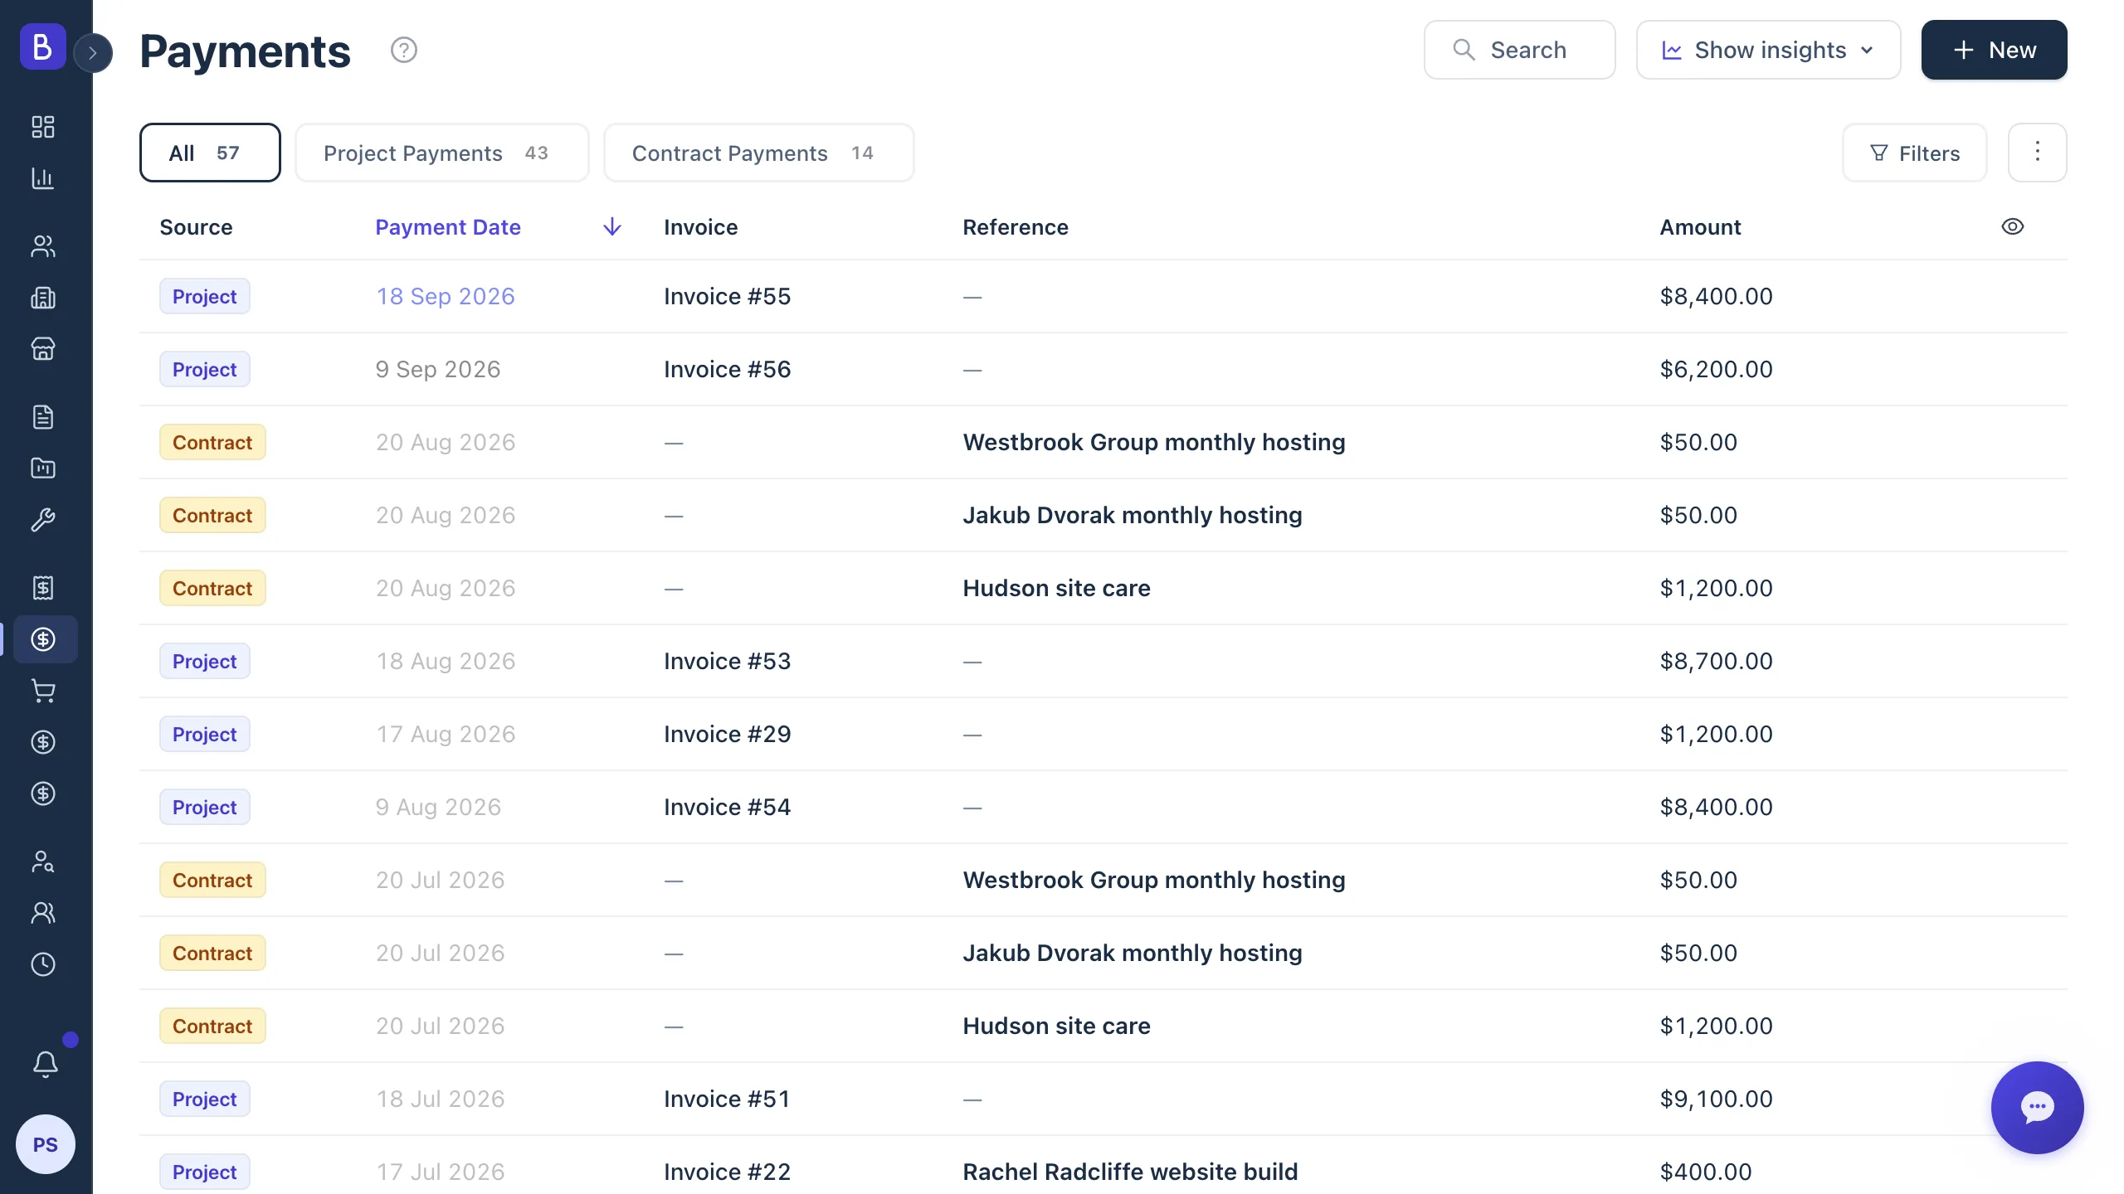Open the wrench tools sidebar icon
The width and height of the screenshot is (2124, 1194).
click(43, 520)
